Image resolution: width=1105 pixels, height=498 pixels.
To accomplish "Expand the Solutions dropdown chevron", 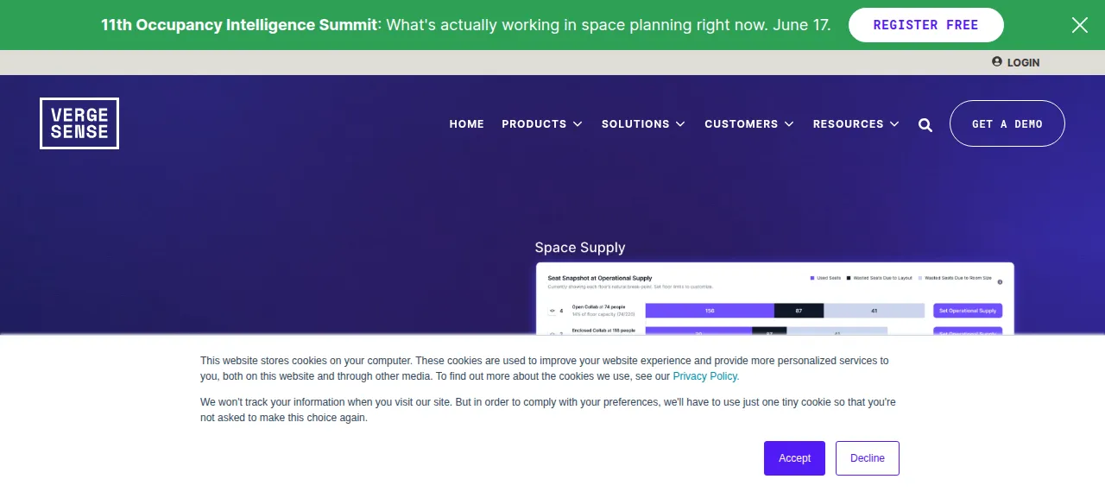I will coord(680,124).
